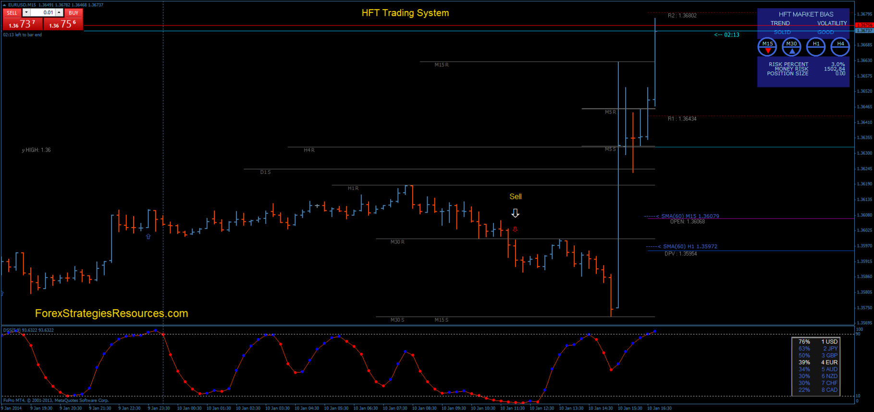Click the R2 : 1.36802 level label
The width and height of the screenshot is (874, 412).
[x=682, y=16]
